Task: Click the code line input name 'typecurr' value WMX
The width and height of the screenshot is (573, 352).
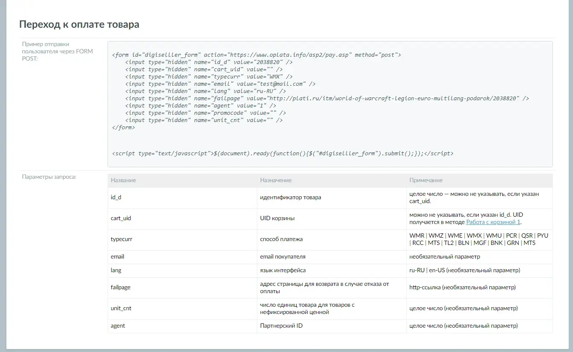Action: tap(209, 77)
